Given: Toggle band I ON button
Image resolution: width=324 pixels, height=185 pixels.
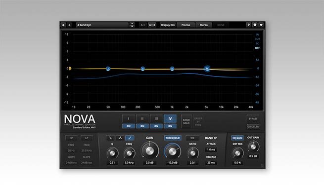Looking at the screenshot, I should [x=129, y=126].
